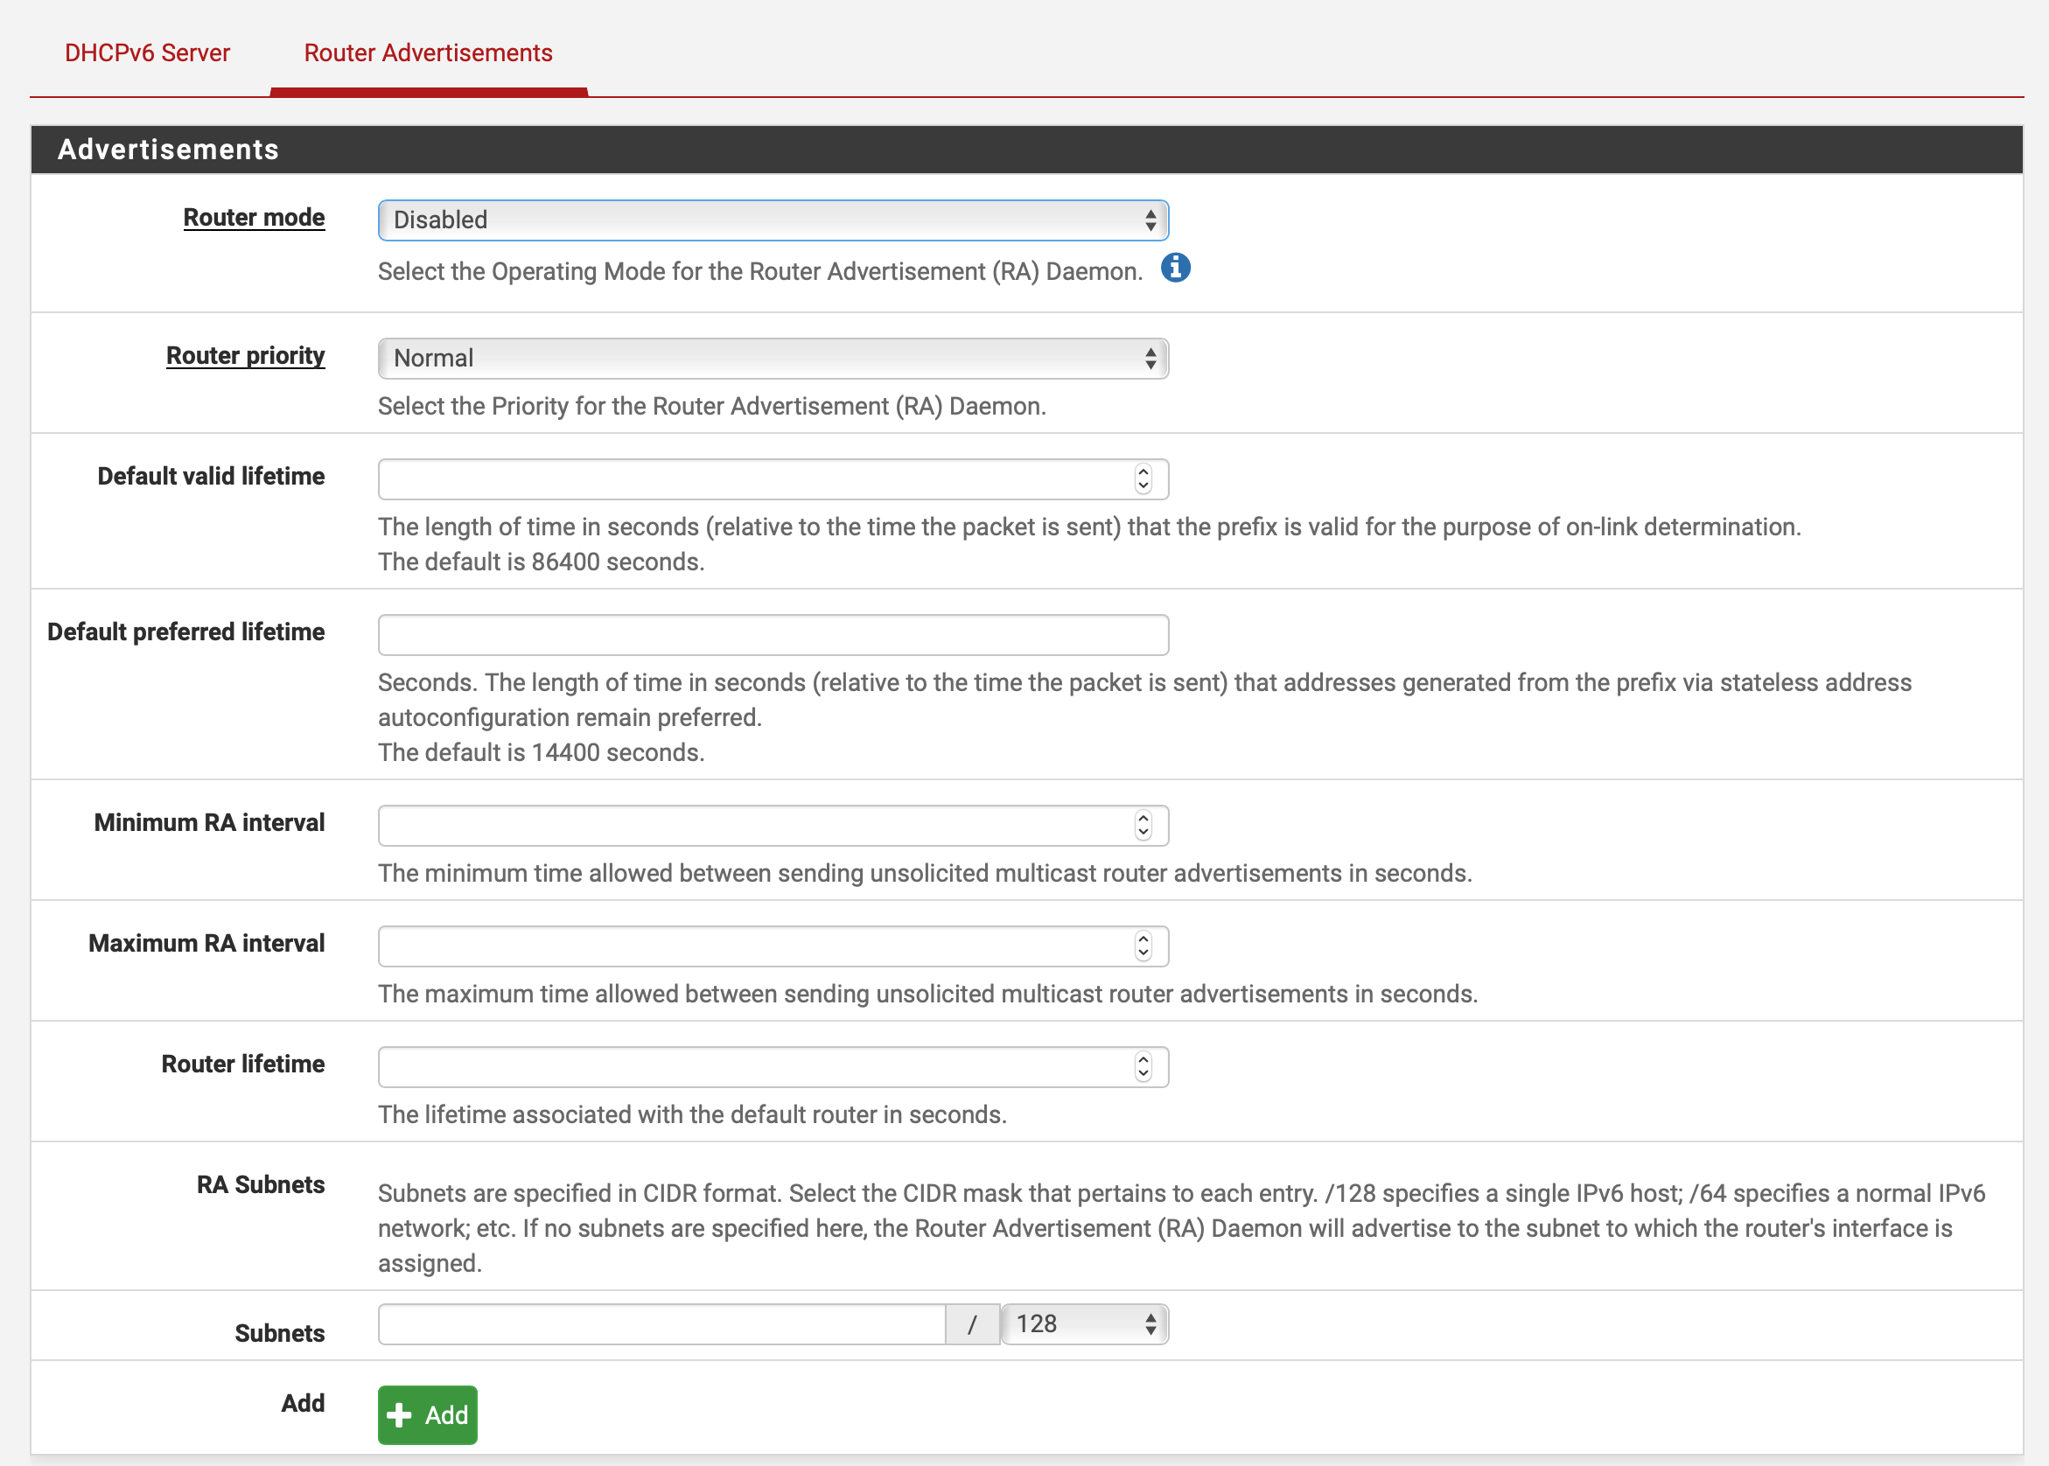Click the blue info icon beside Router mode help

[x=1174, y=269]
